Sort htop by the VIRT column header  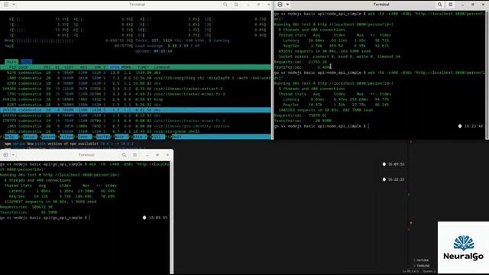click(69, 67)
